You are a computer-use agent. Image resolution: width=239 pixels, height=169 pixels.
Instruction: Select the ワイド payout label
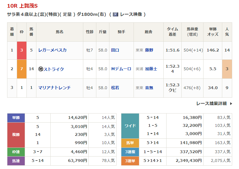[130, 126]
